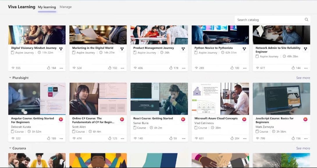Collapse the Pluralsight section
The width and height of the screenshot is (317, 168).
10,78
